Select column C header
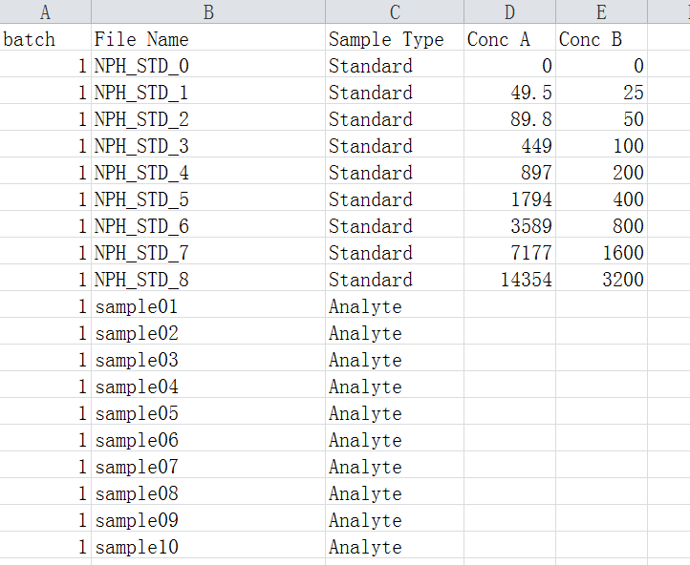The image size is (690, 565). click(395, 11)
